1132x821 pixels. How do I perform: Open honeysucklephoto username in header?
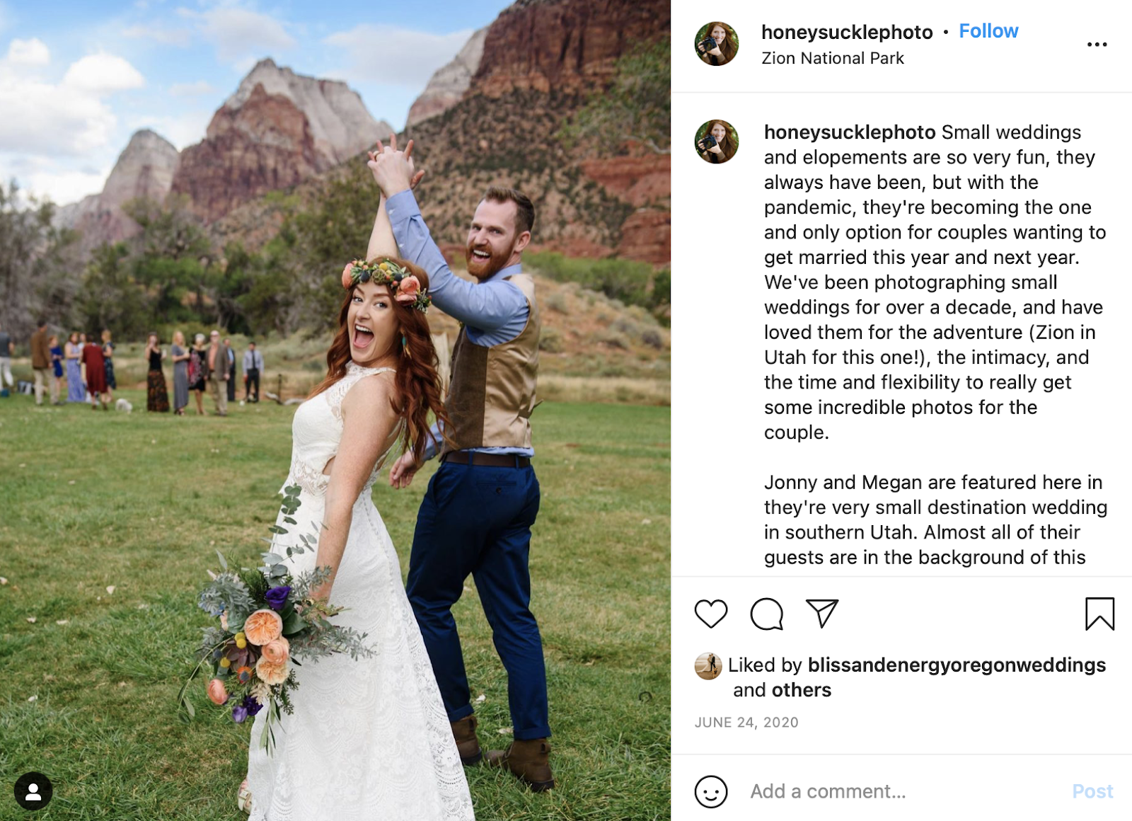pyautogui.click(x=847, y=33)
